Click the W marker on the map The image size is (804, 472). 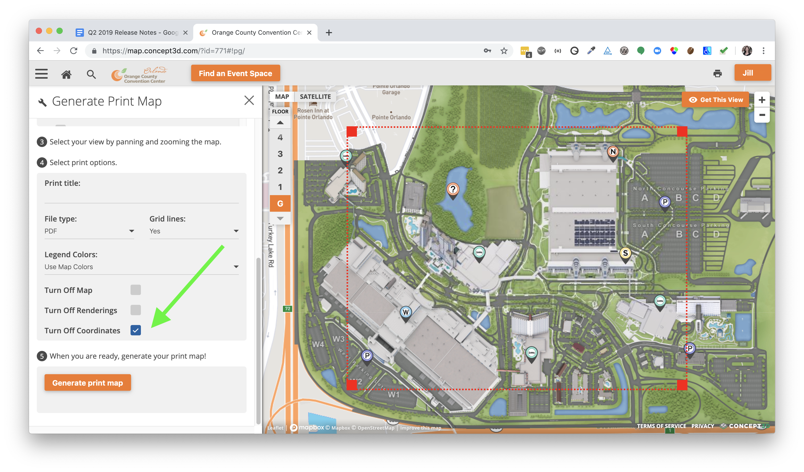(406, 314)
